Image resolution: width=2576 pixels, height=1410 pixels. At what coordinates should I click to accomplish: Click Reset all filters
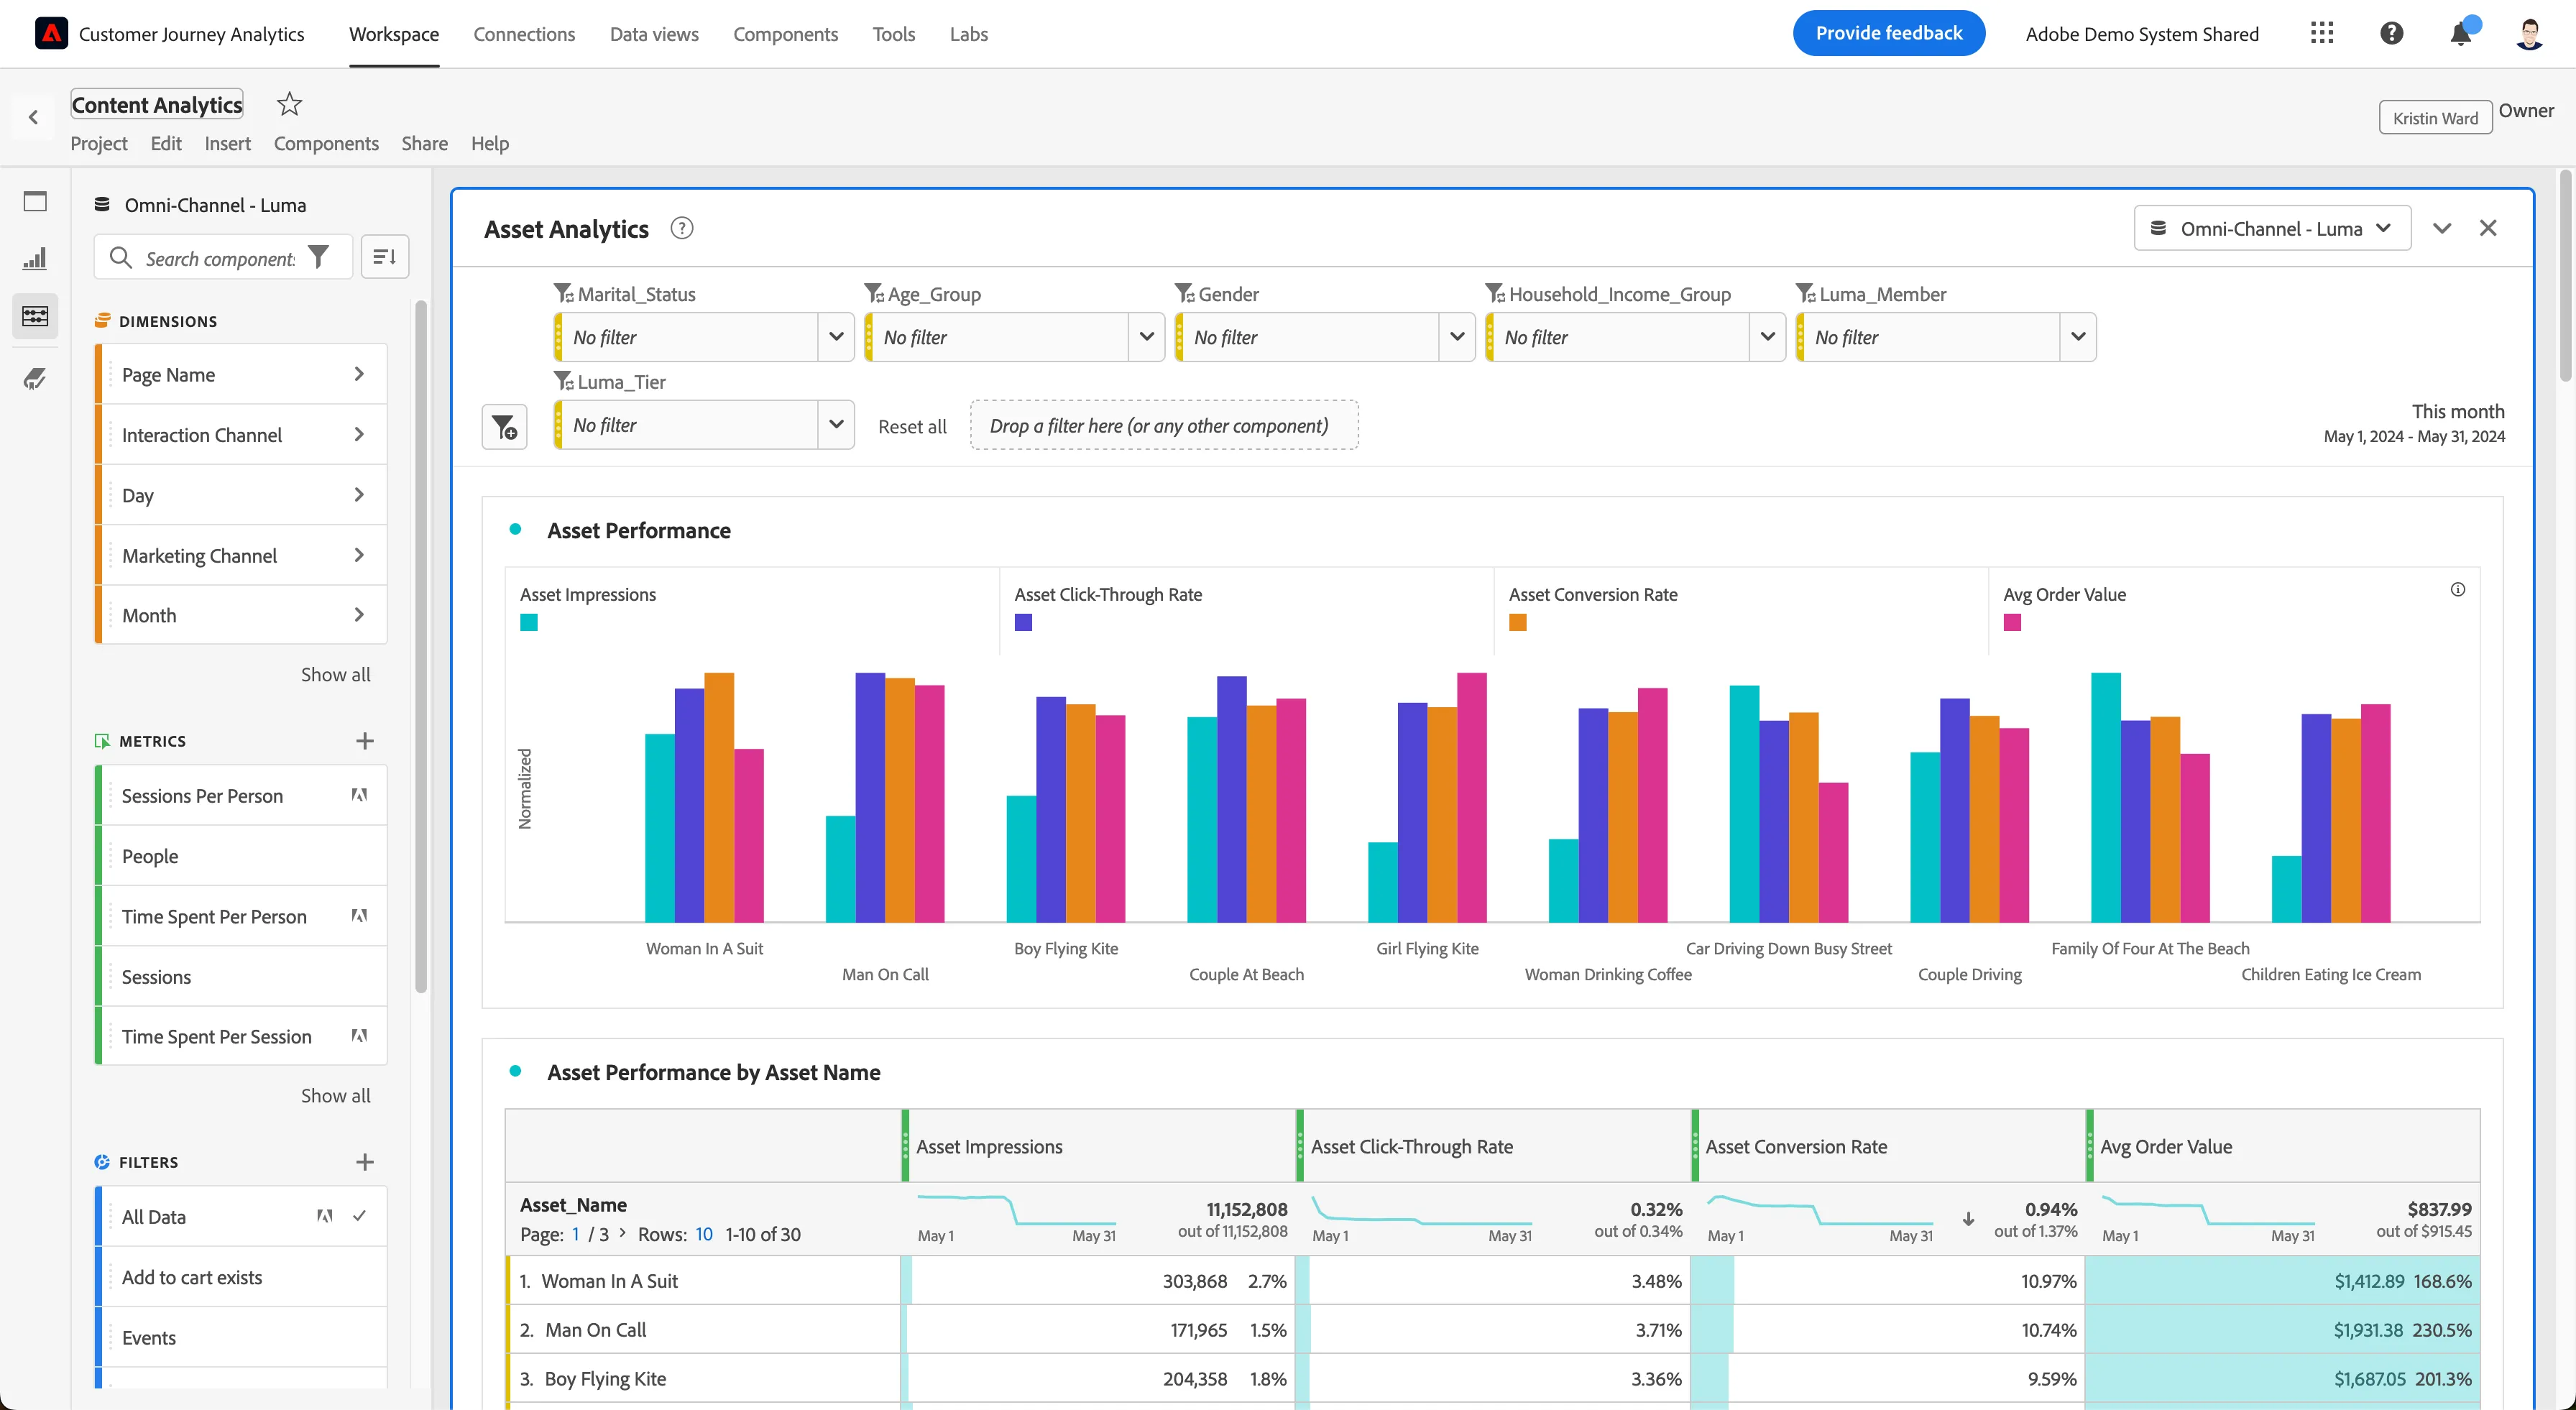pos(912,427)
